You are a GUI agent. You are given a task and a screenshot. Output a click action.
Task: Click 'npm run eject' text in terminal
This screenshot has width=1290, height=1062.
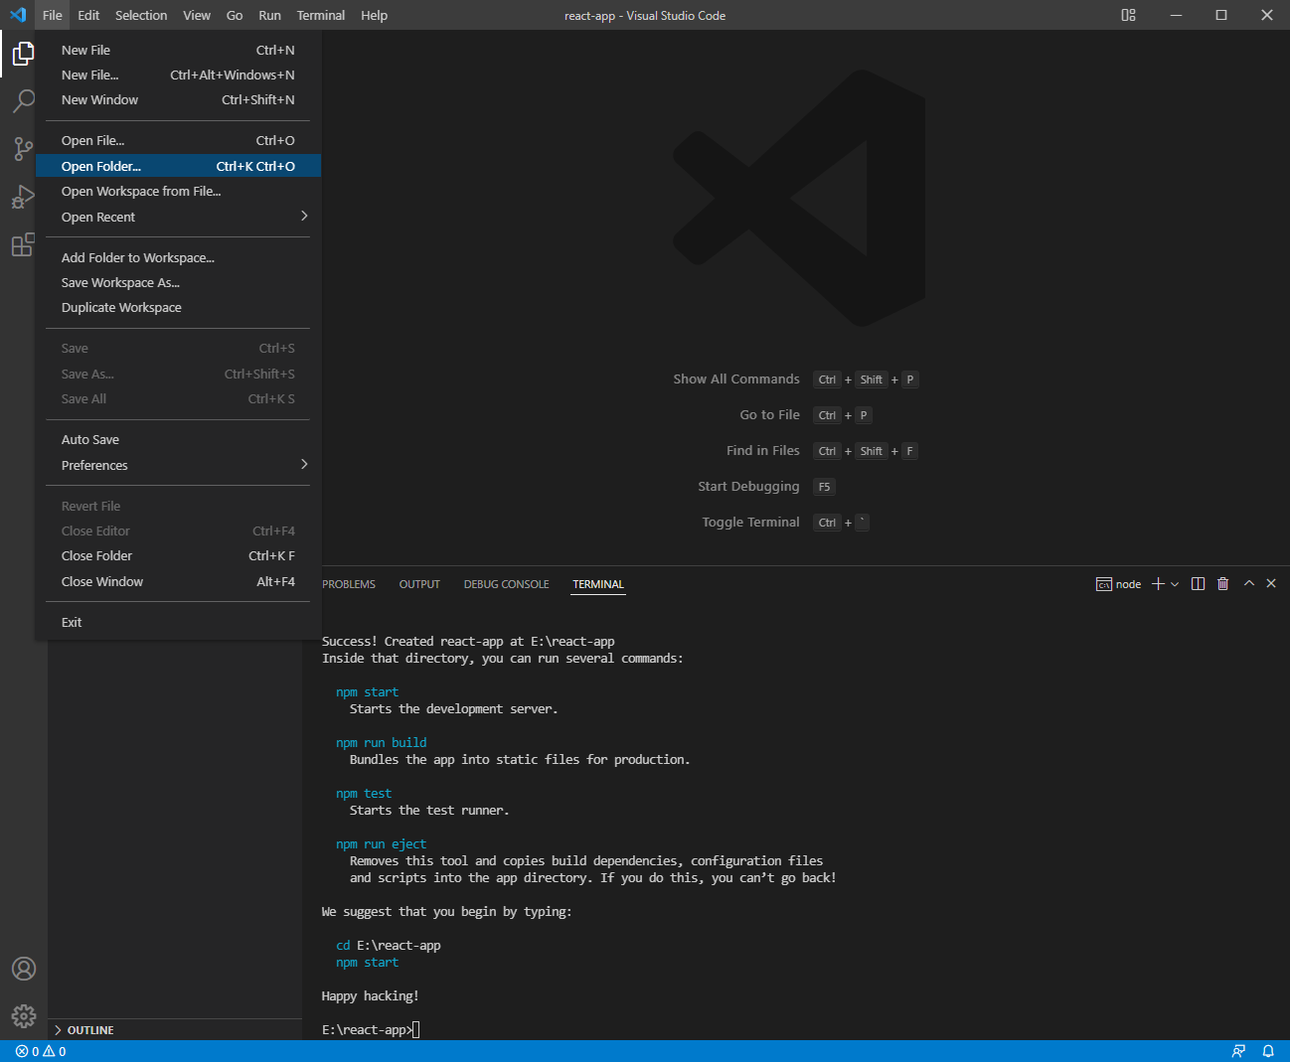point(382,843)
